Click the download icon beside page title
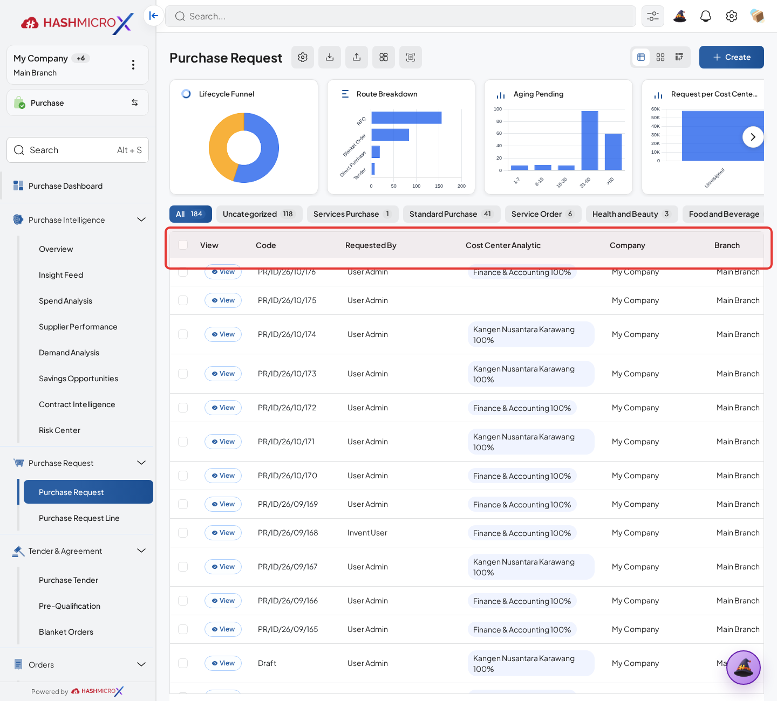This screenshot has width=777, height=701. click(330, 57)
